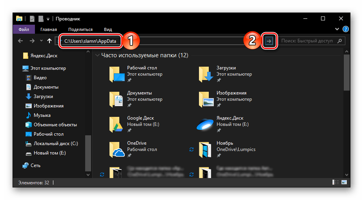This screenshot has height=200, width=363.
Task: Open recent locations dropdown arrow
Action: point(41,41)
